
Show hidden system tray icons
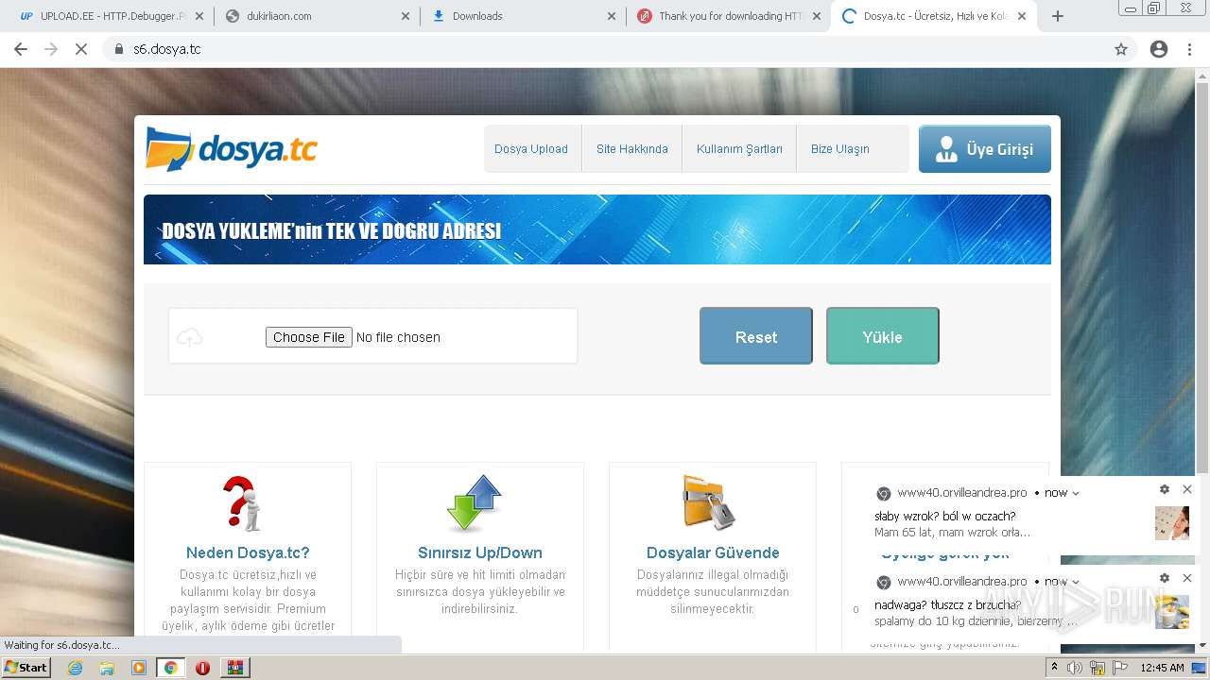1055,667
